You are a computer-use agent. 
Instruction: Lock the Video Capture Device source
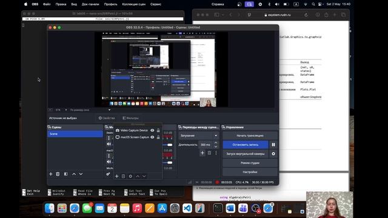tap(158, 130)
